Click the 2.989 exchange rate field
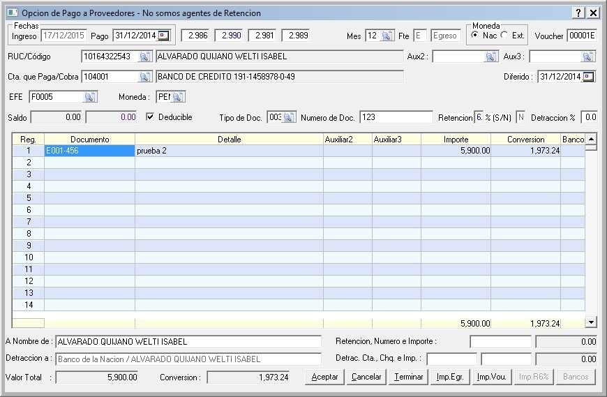 point(296,36)
